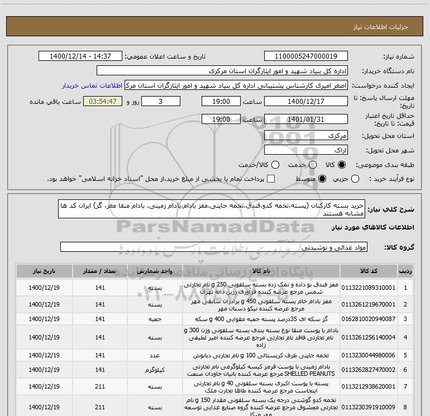Click the price validity hour 19:00 field
The width and height of the screenshot is (430, 416).
pos(221,119)
